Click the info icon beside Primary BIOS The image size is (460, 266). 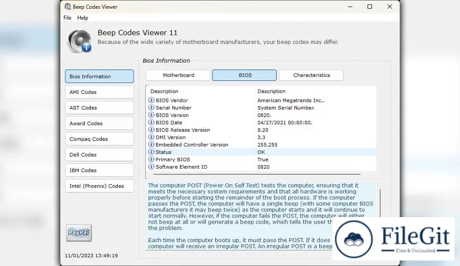(x=151, y=159)
